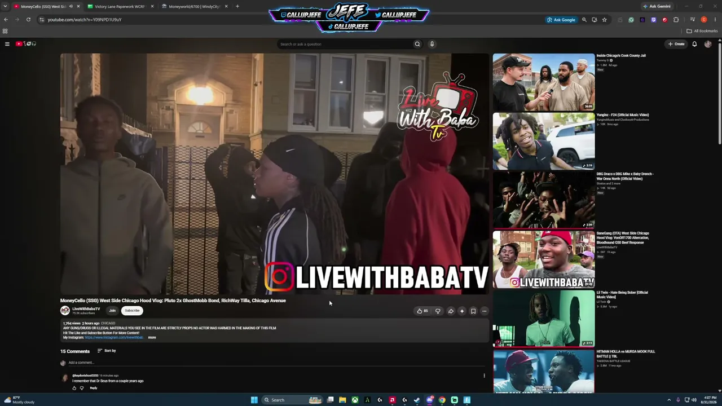Click the YouTube search input field

(345, 44)
